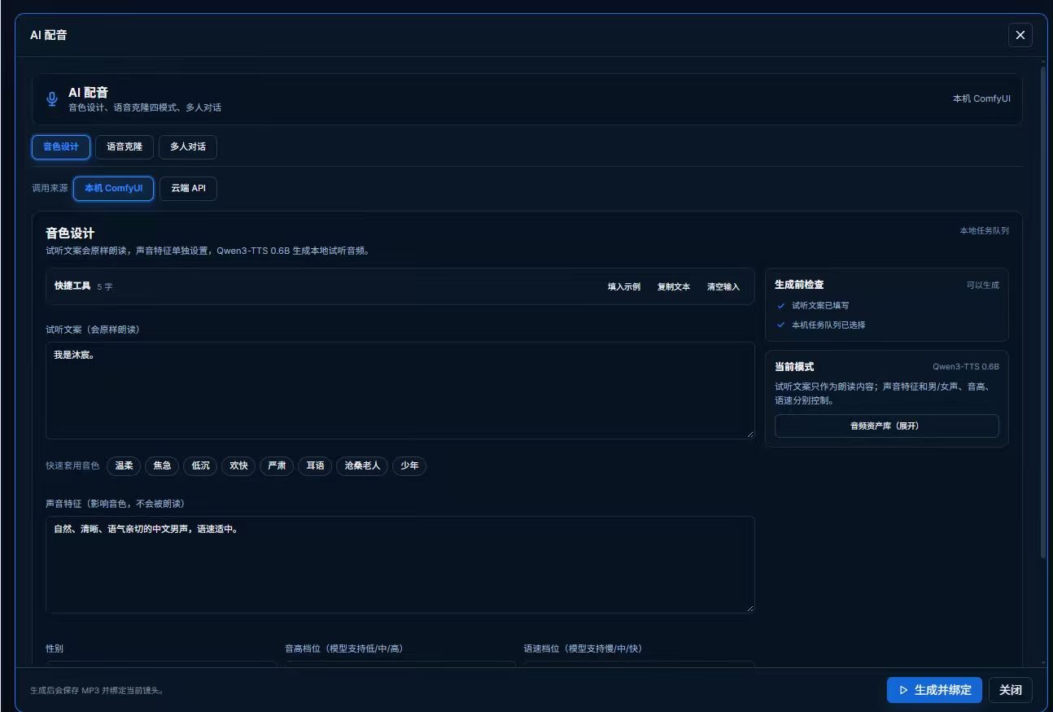Viewport: 1053px width, 712px height.
Task: Switch the source to 云端 API
Action: (188, 189)
